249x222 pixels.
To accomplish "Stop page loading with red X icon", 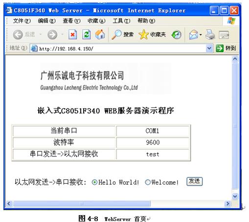I will [x=72, y=34].
